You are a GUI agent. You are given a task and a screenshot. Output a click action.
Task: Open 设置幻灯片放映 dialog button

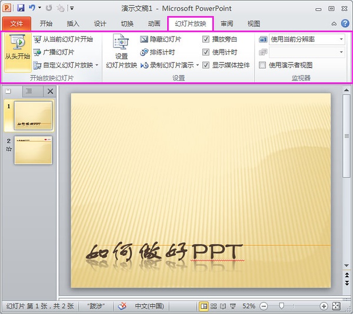121,51
